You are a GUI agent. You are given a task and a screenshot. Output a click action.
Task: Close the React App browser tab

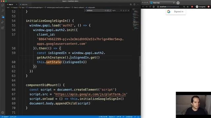pos(174,3)
